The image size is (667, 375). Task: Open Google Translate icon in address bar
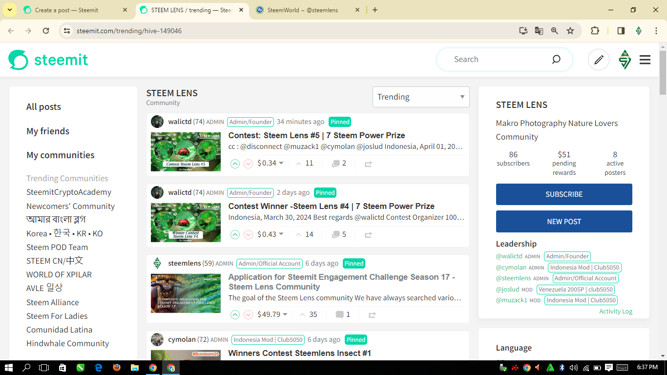[539, 31]
